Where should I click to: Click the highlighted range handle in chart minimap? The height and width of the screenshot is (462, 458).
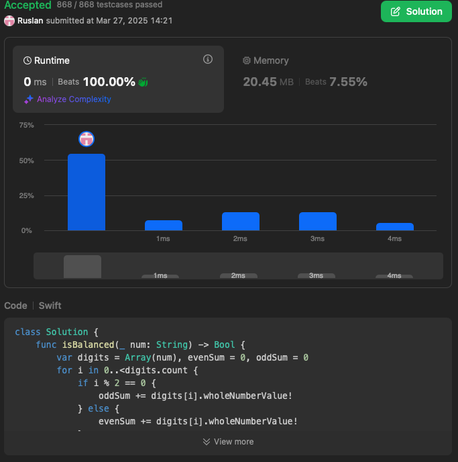pyautogui.click(x=82, y=267)
